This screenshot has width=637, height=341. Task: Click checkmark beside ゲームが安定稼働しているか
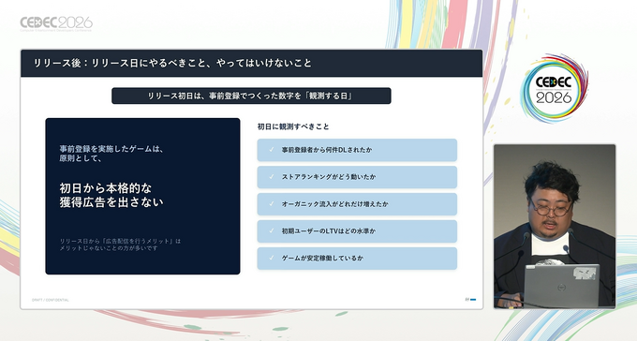coord(272,258)
